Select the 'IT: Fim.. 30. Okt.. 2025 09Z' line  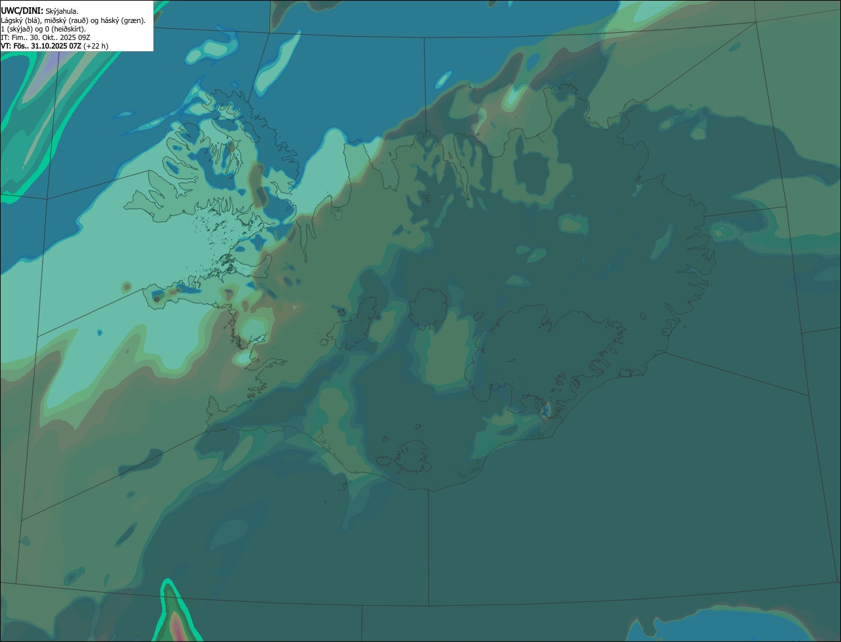[46, 37]
